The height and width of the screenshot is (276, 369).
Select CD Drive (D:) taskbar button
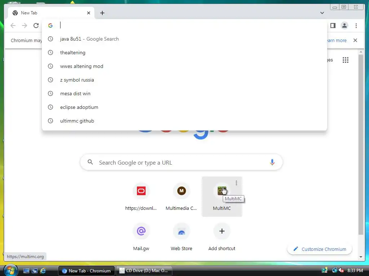(x=144, y=271)
